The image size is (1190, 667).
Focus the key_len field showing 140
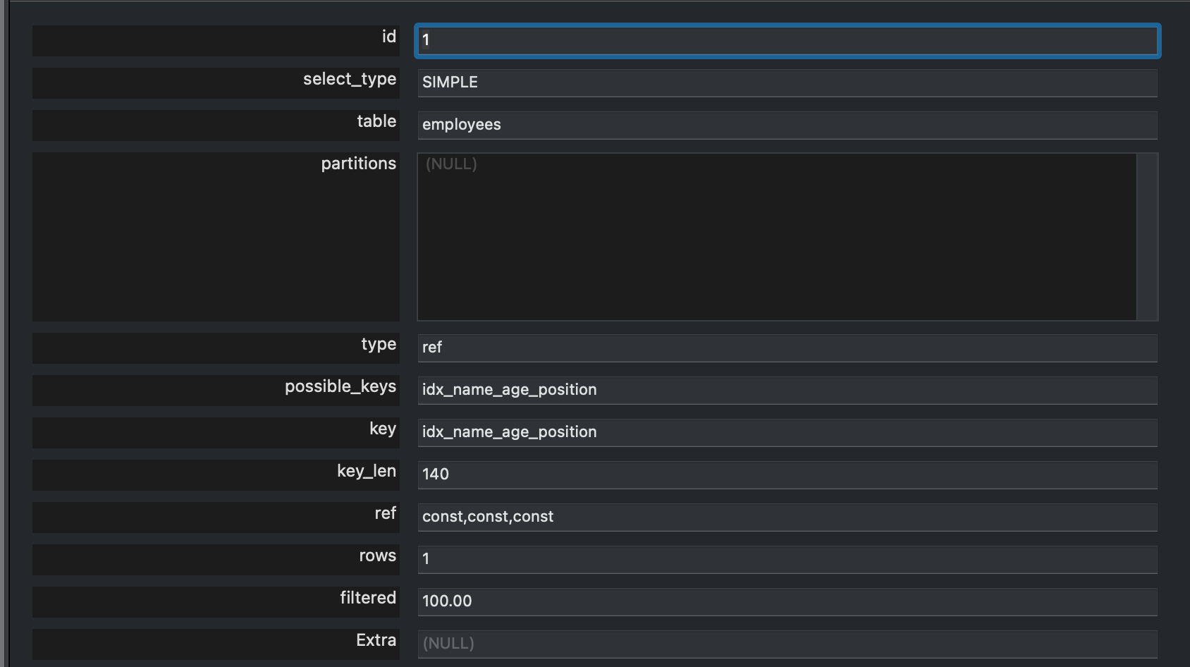[787, 475]
